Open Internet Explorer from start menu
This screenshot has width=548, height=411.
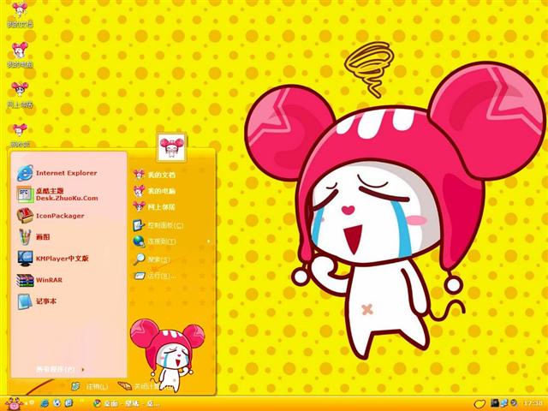click(x=57, y=173)
